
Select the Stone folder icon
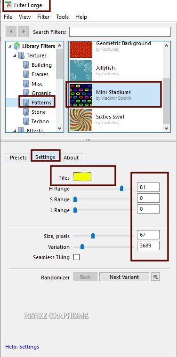click(x=26, y=112)
